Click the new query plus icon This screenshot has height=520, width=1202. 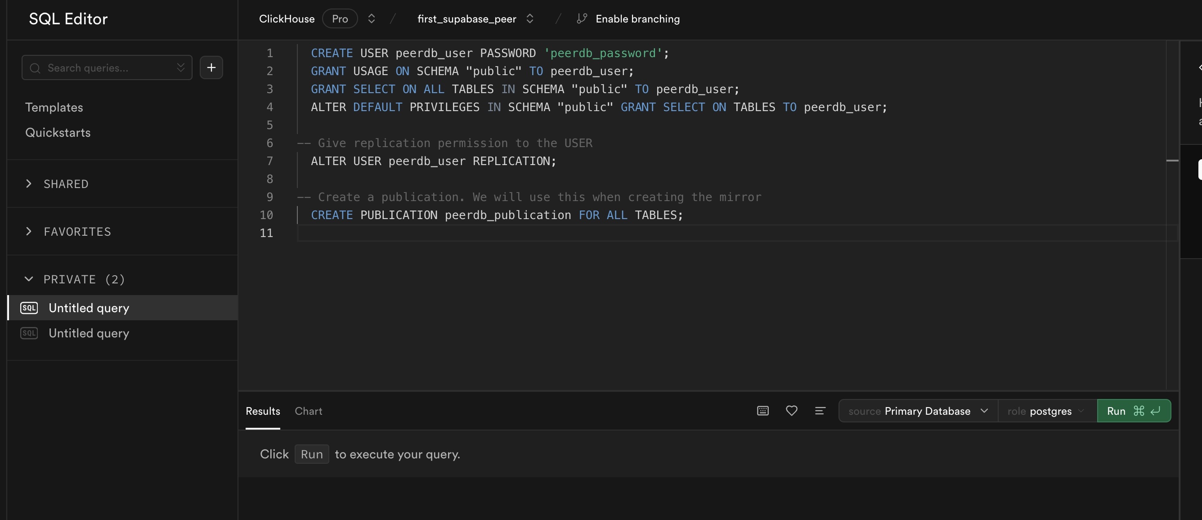coord(211,67)
